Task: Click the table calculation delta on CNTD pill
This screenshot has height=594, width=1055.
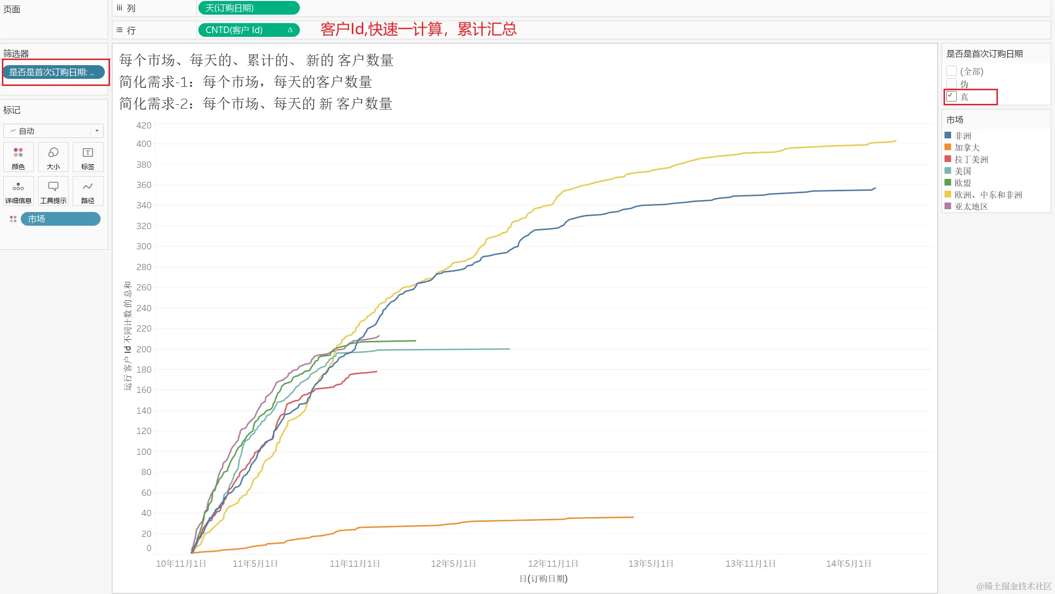Action: tap(290, 30)
